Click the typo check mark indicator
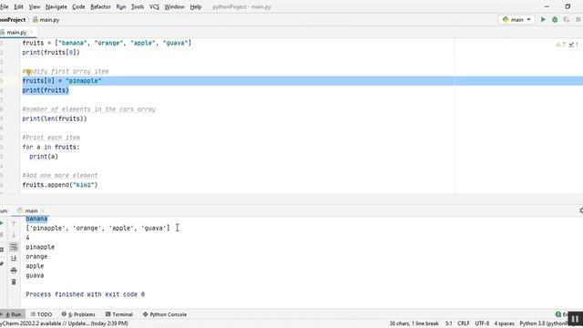The width and height of the screenshot is (583, 328). pyautogui.click(x=573, y=45)
